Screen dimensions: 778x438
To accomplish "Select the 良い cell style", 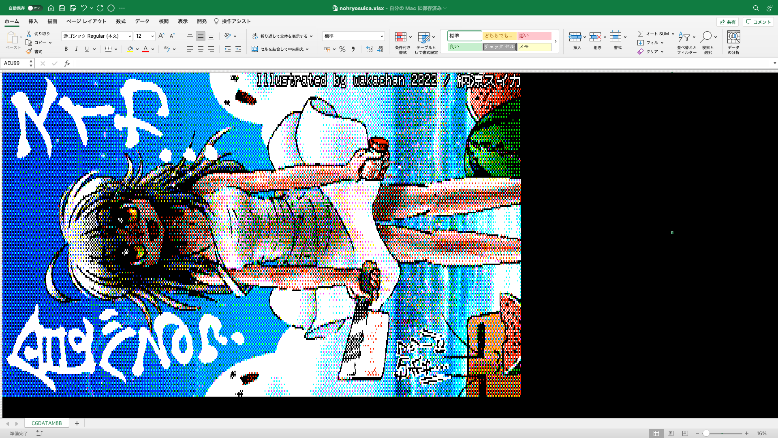I will (465, 47).
